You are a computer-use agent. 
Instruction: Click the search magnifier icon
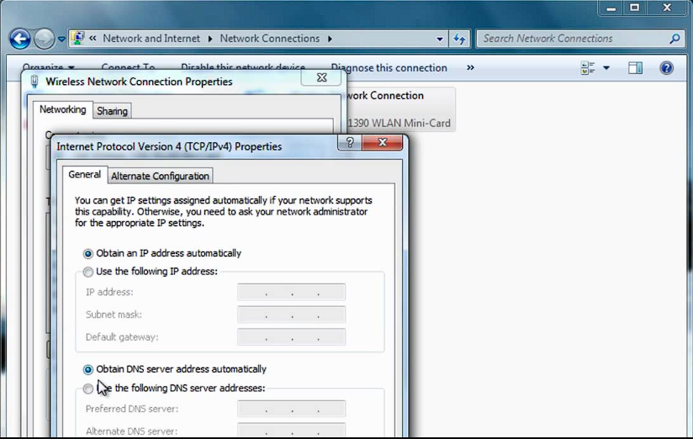674,39
